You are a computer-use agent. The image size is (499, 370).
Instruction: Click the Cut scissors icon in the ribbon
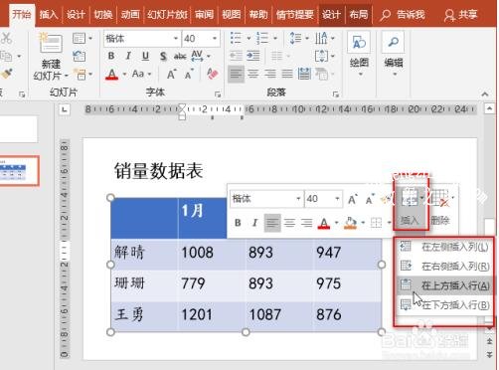pos(6,39)
